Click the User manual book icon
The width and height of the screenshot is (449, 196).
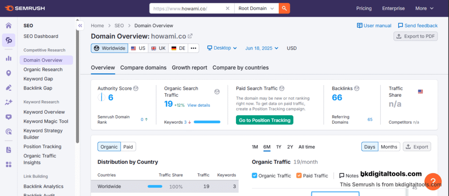tap(360, 25)
